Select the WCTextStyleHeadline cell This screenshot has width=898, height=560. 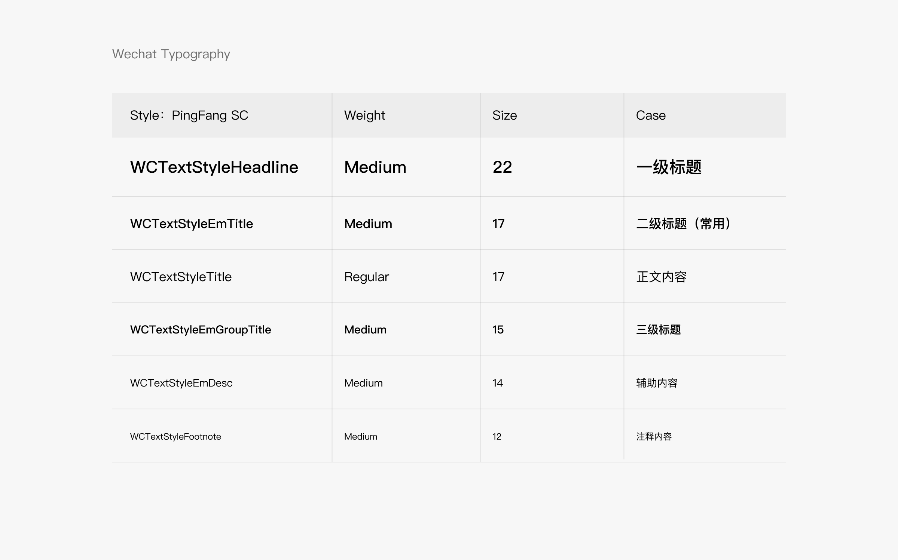pos(214,167)
